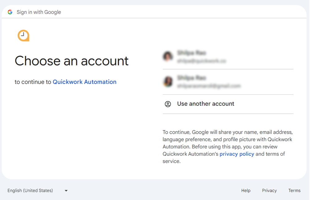Choose the first blurred account name
Image resolution: width=310 pixels, height=200 pixels.
pos(191,53)
